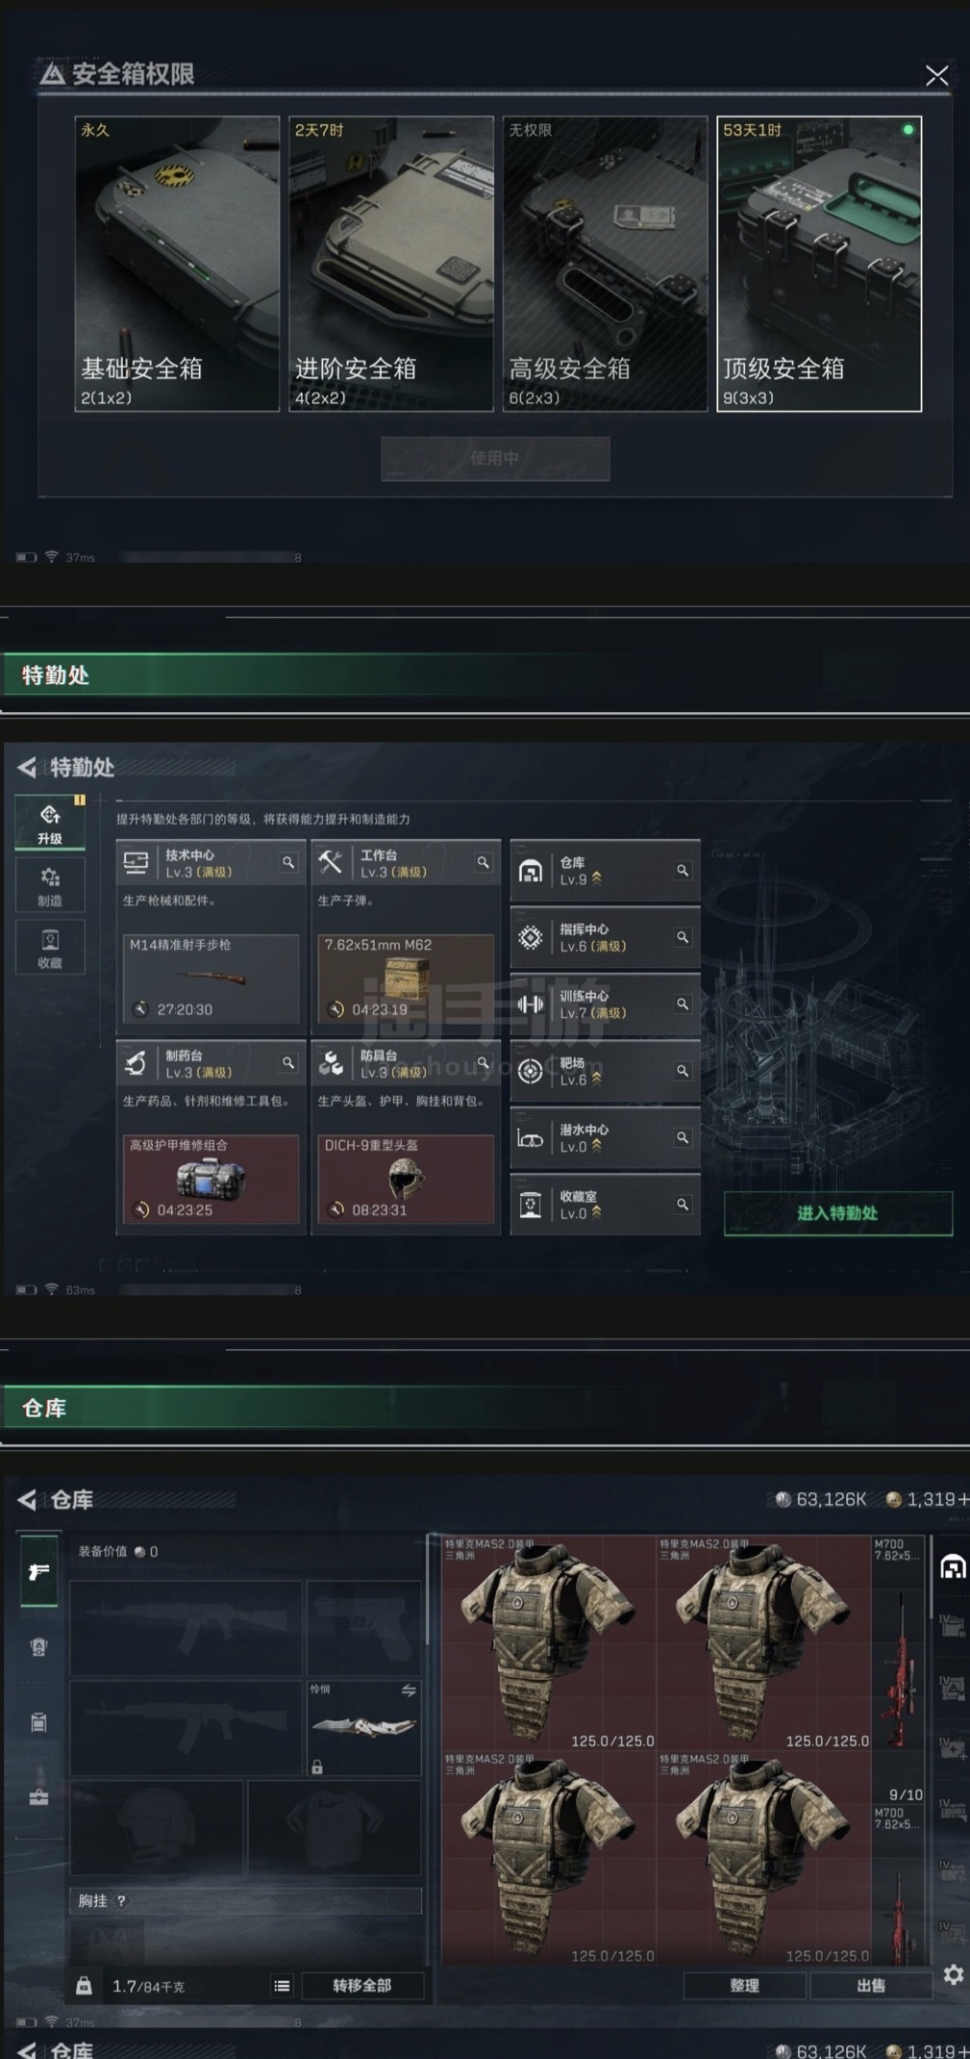Click the magnifier icon for 技术中心

pos(288,863)
